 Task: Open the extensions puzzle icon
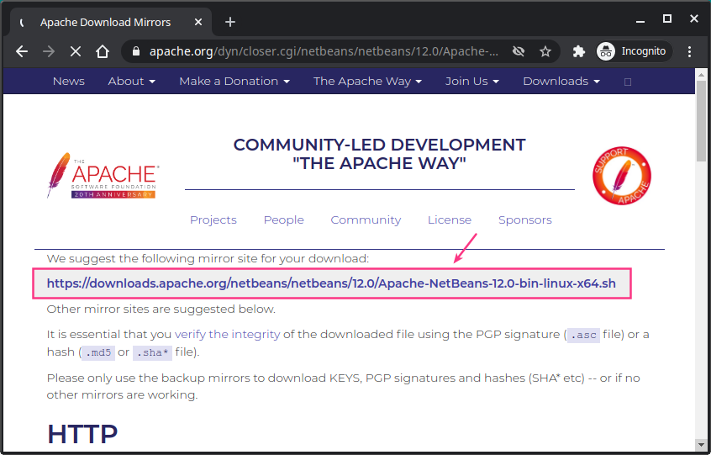[578, 51]
